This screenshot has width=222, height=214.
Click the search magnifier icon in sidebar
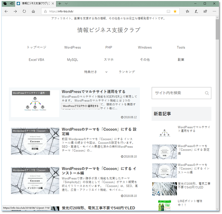tap(207, 93)
